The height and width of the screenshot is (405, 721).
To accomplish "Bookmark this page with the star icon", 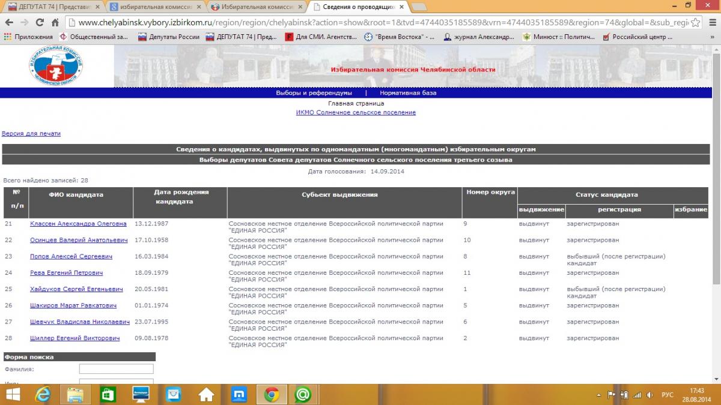I will click(x=695, y=22).
